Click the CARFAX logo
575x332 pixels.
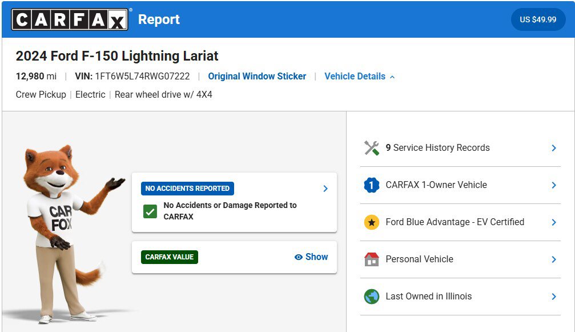pyautogui.click(x=70, y=19)
